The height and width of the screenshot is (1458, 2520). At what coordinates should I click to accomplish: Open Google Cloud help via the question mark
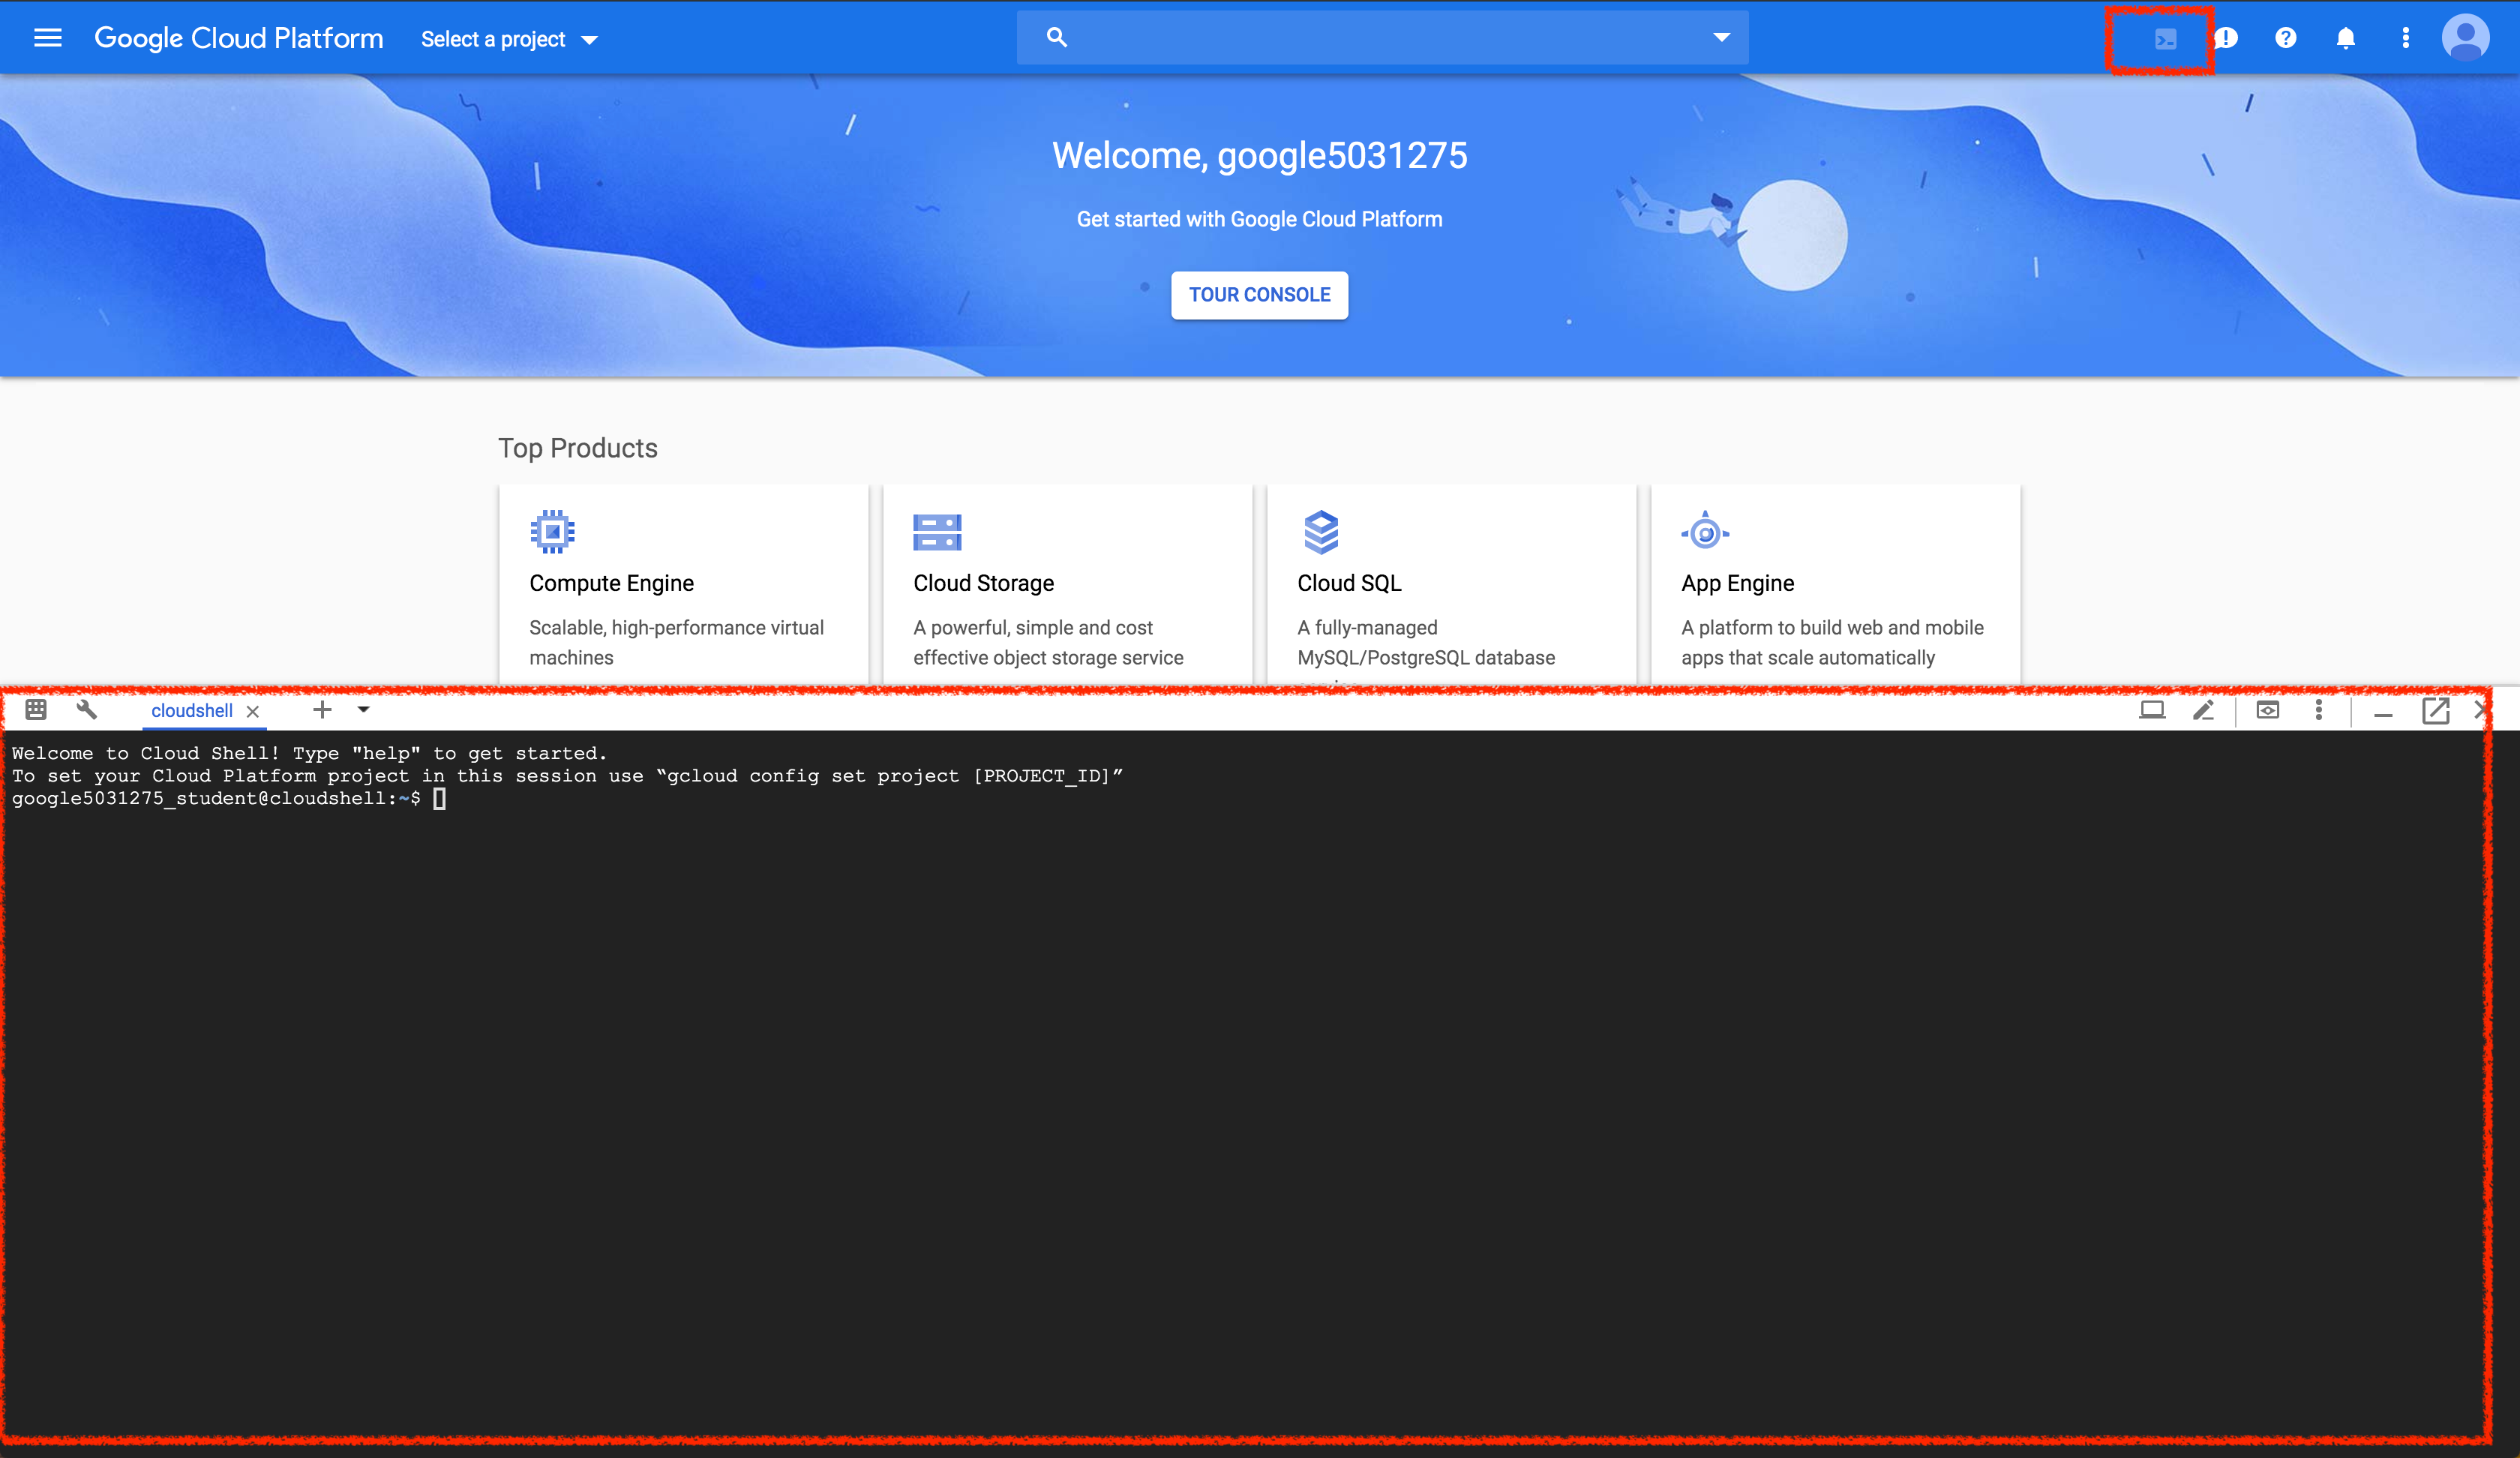pyautogui.click(x=2286, y=38)
